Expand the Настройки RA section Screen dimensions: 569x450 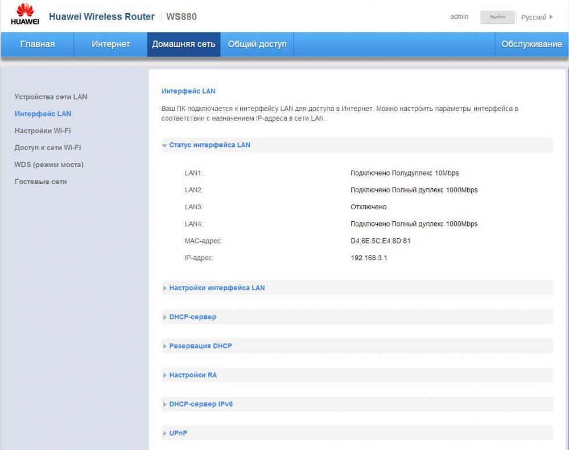pos(193,375)
